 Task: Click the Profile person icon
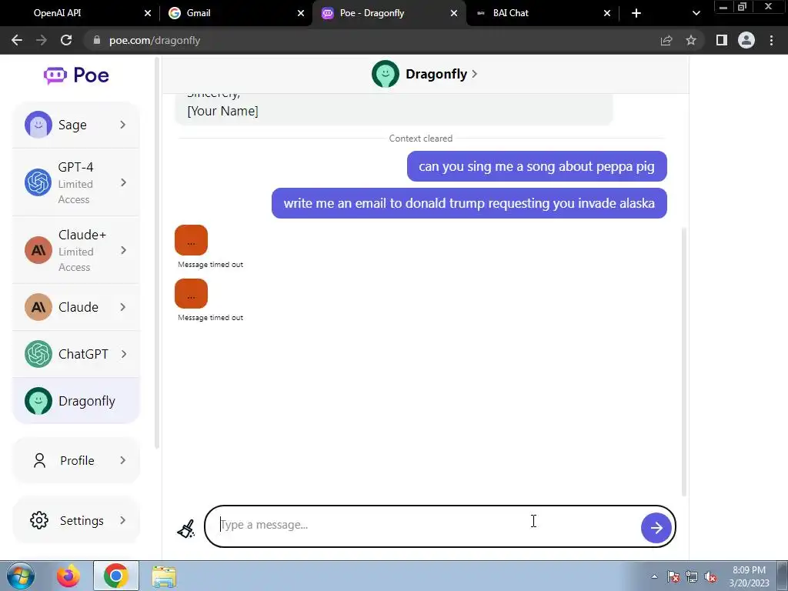[x=39, y=460]
